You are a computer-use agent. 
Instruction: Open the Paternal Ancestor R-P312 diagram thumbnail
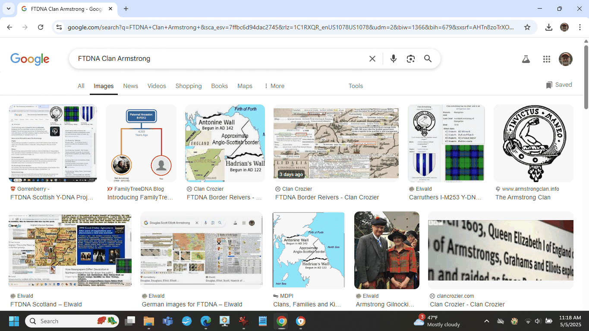pos(141,143)
